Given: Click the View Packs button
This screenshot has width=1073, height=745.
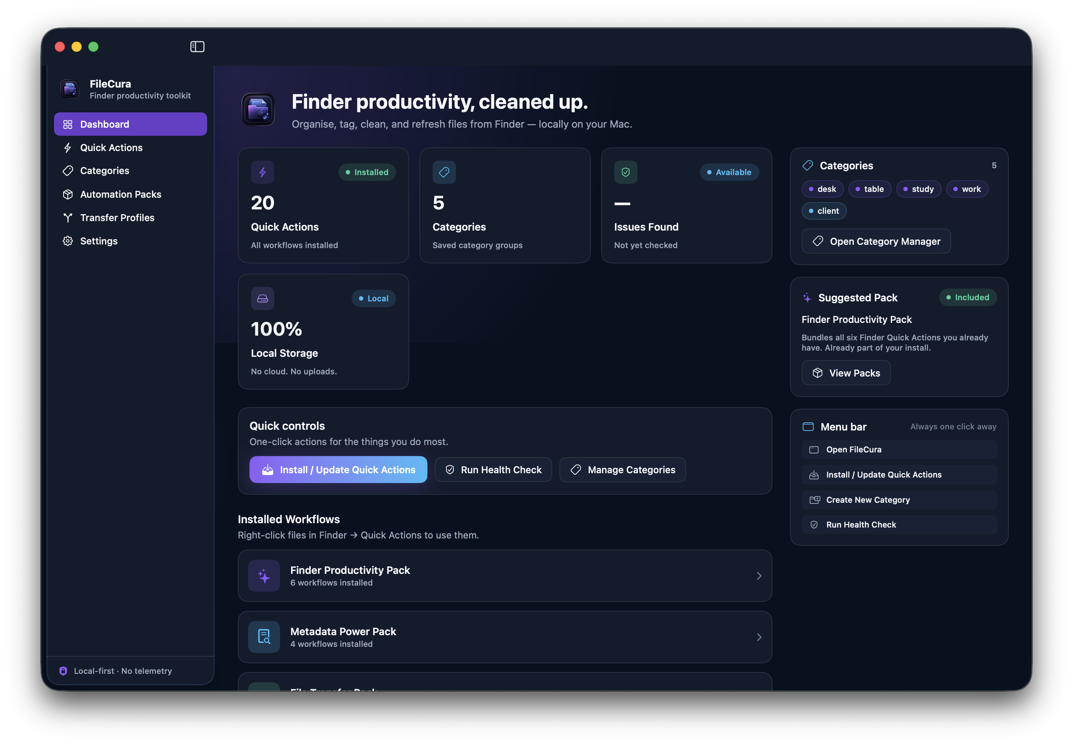Looking at the screenshot, I should coord(846,373).
